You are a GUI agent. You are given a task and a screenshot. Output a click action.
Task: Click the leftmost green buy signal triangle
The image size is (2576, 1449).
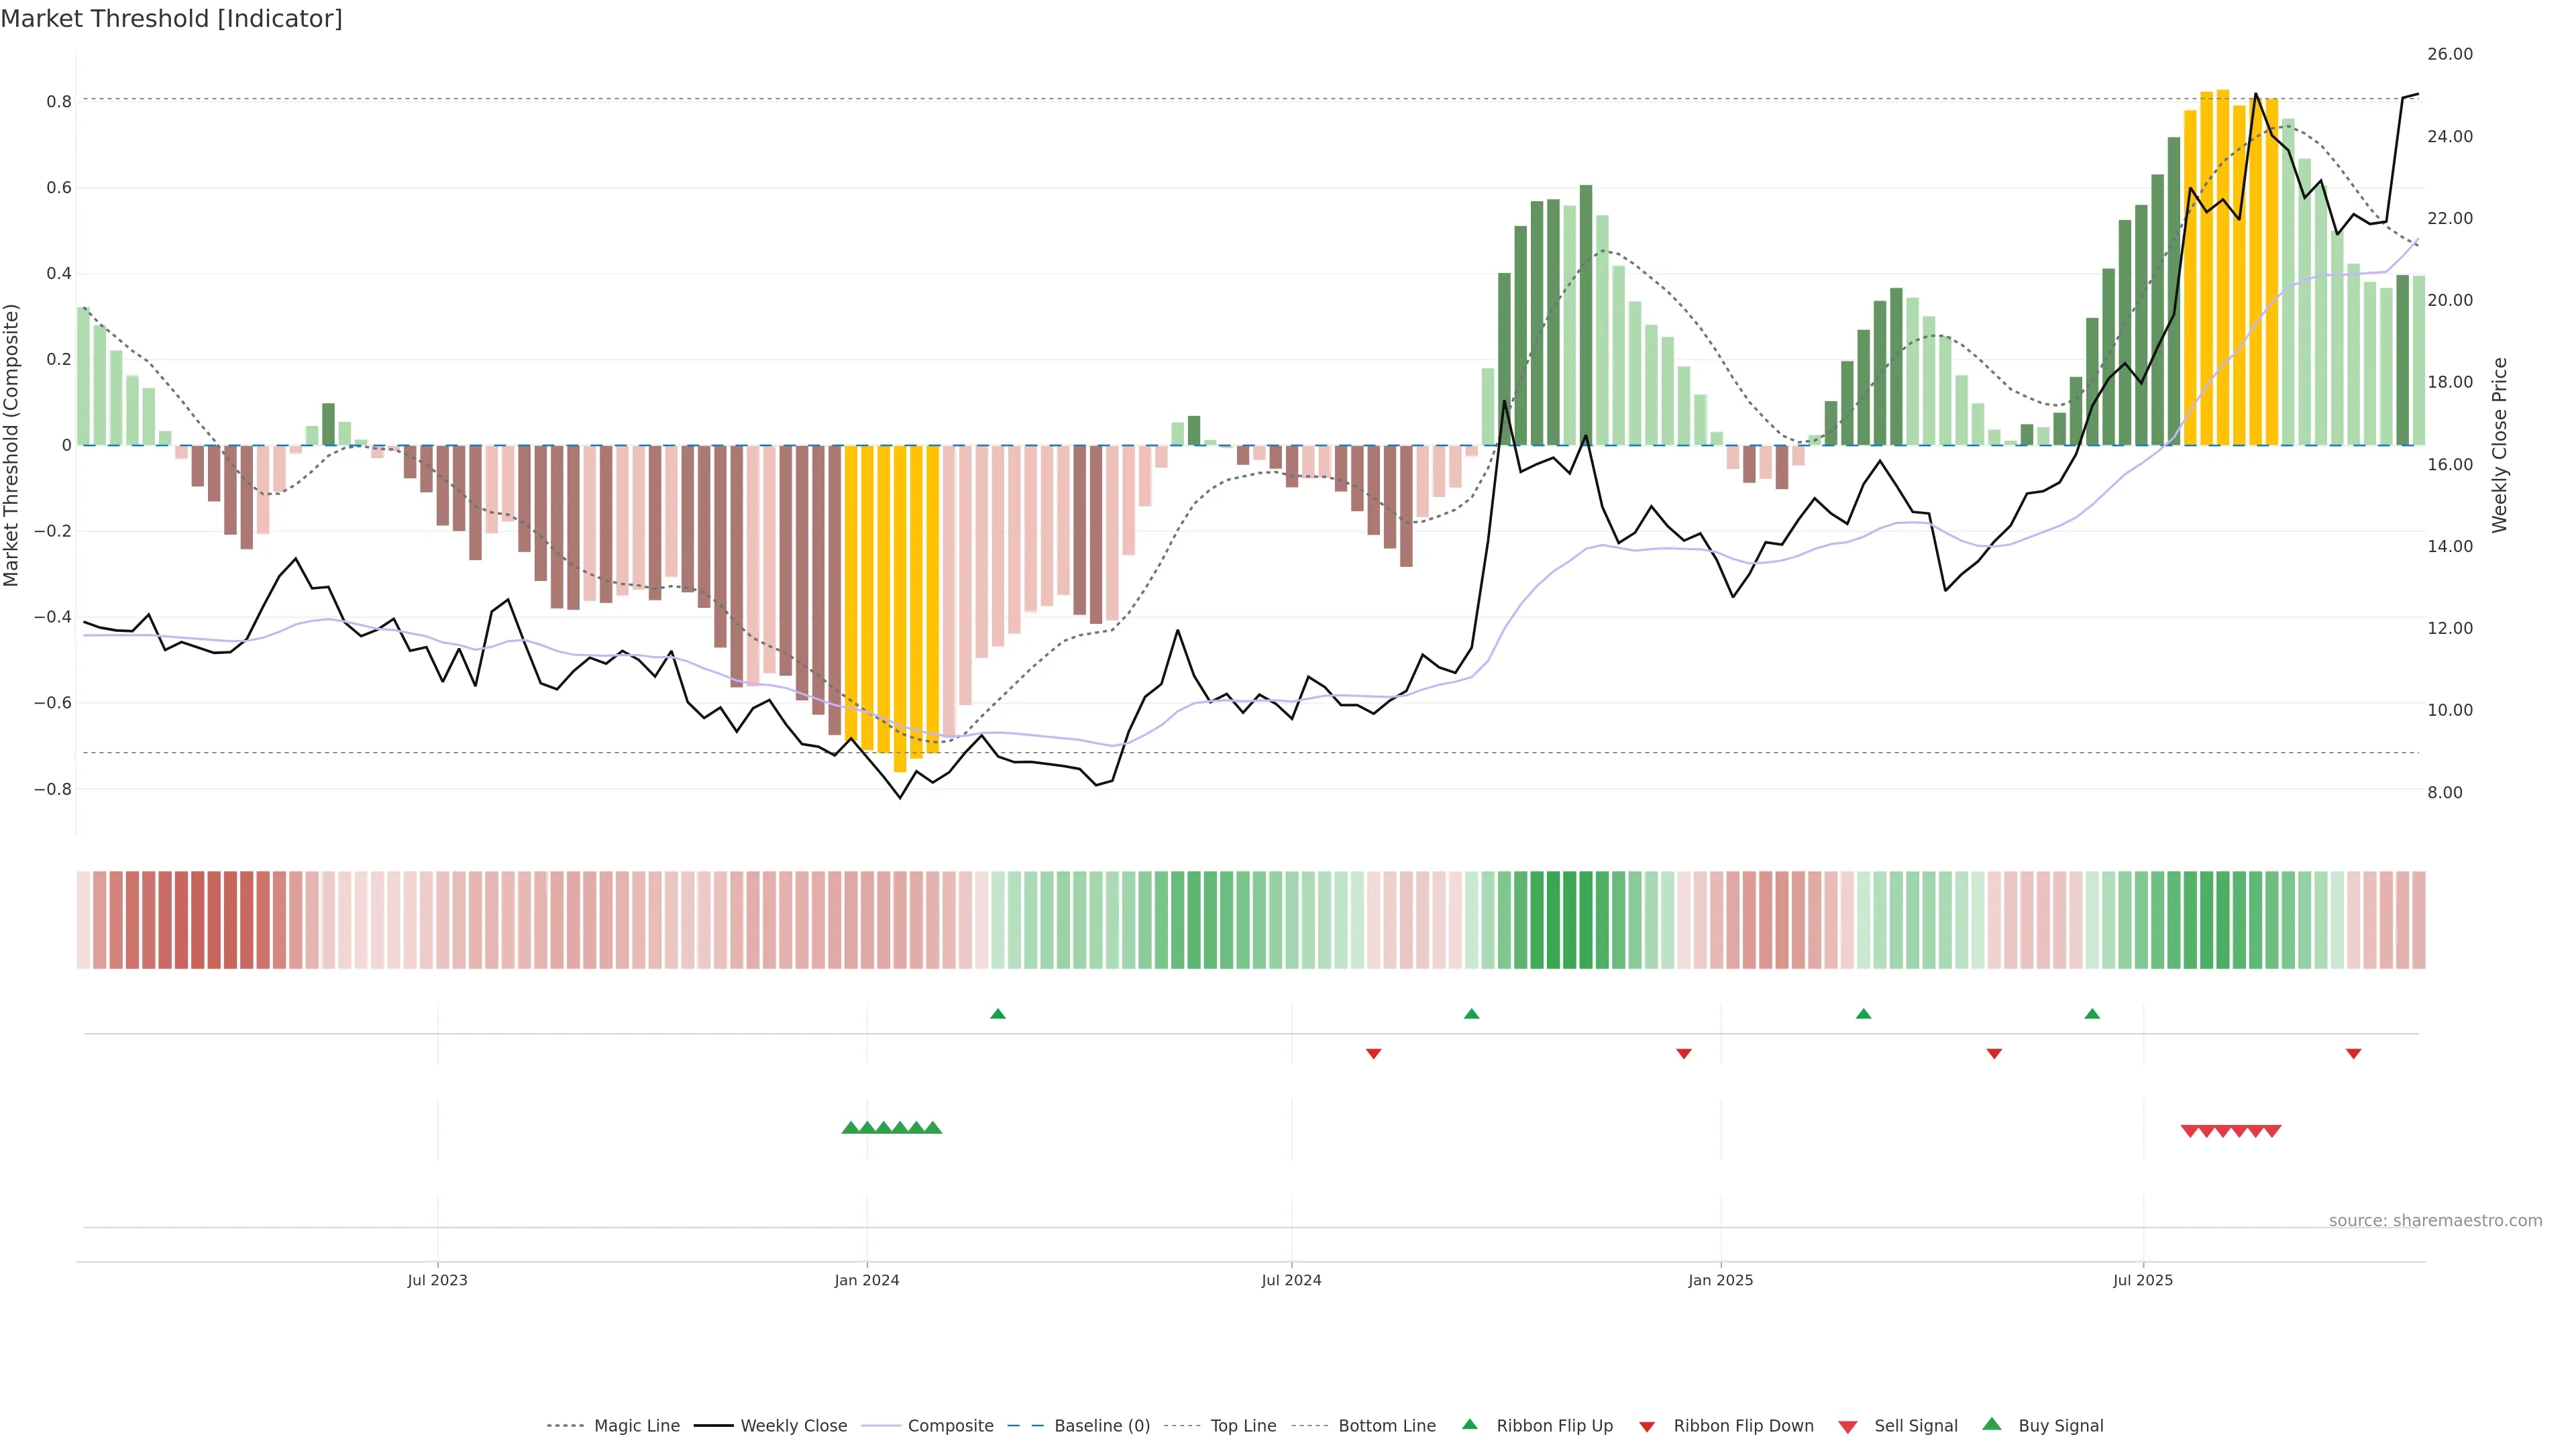coord(850,1128)
